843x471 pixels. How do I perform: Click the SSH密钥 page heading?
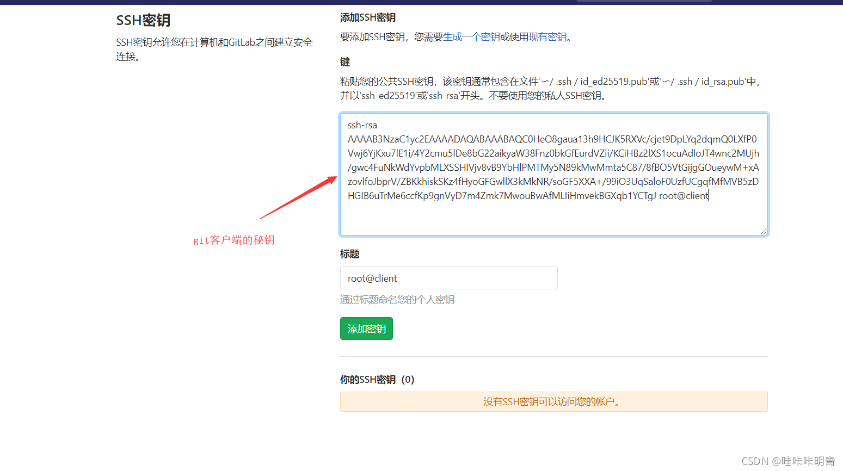tap(143, 20)
